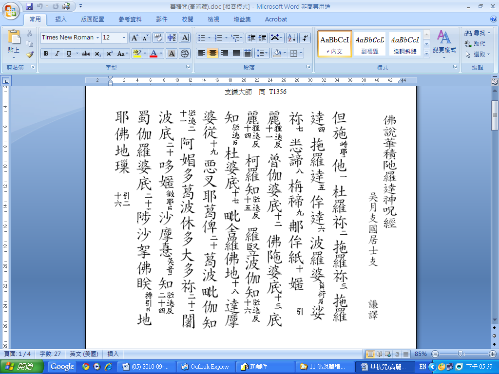
Task: Click the 變更樣式 change styles button
Action: pos(443,43)
